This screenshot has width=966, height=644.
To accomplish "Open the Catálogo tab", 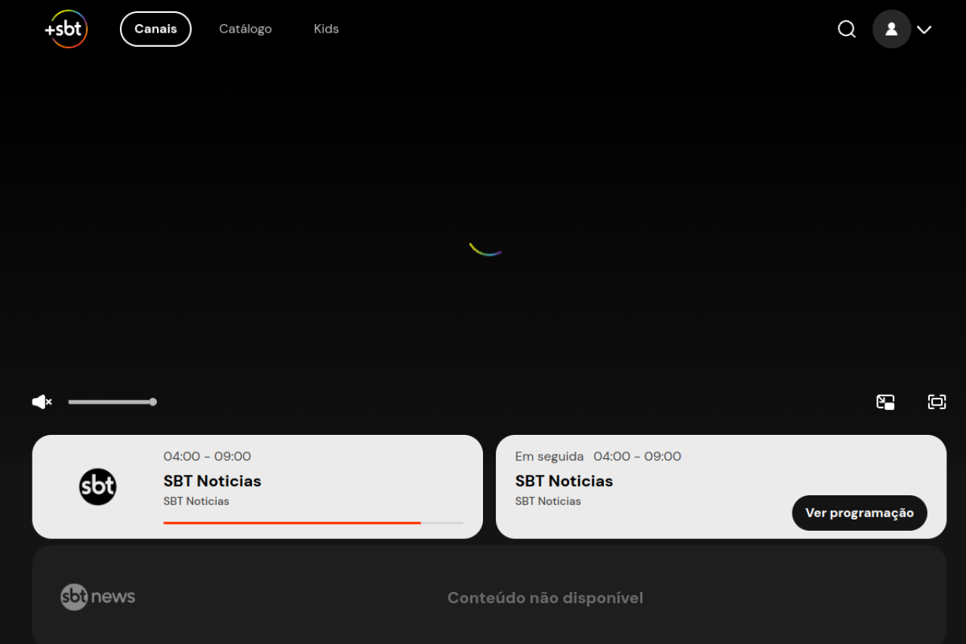I will (245, 29).
